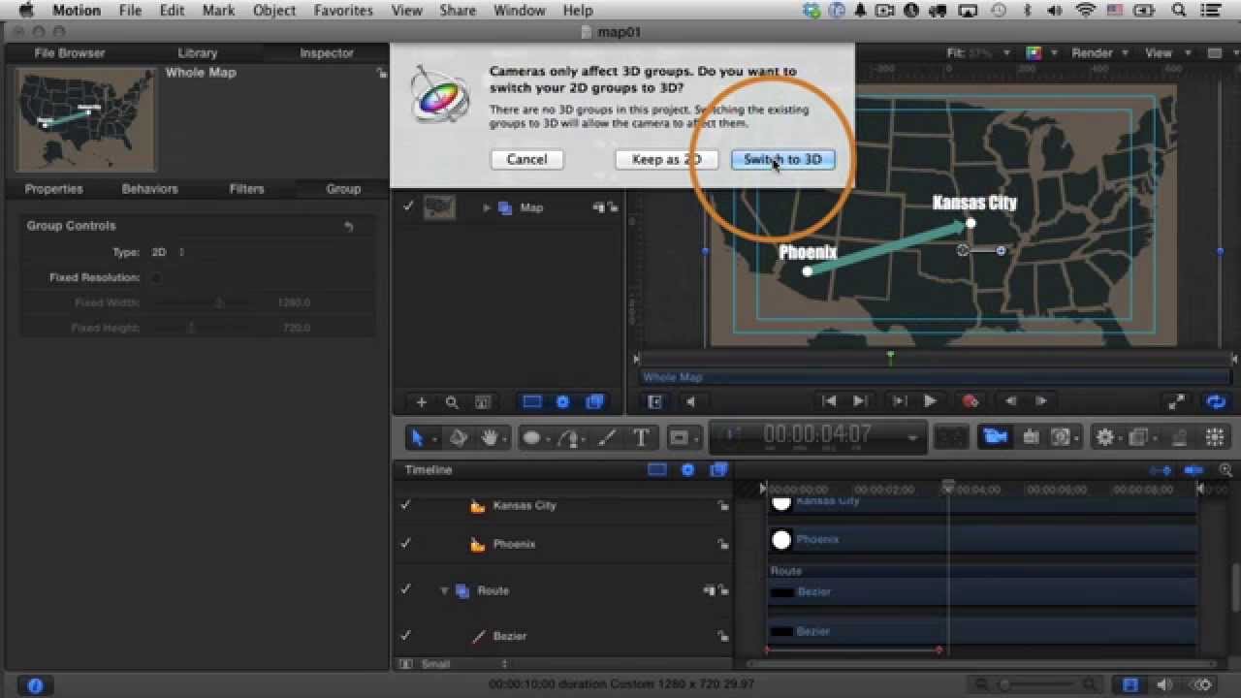Cancel the camera dialog
Image resolution: width=1241 pixels, height=698 pixels.
[526, 159]
